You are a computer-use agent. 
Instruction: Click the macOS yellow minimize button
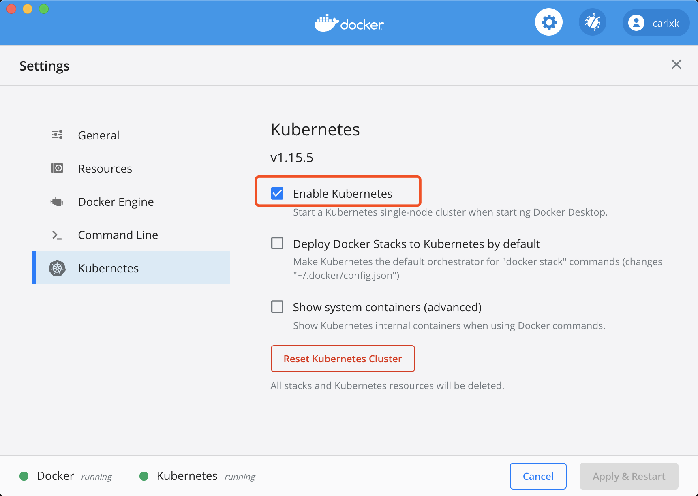(x=28, y=9)
